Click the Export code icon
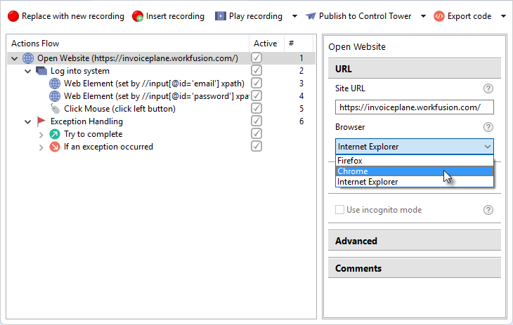513x325 pixels. pos(439,16)
